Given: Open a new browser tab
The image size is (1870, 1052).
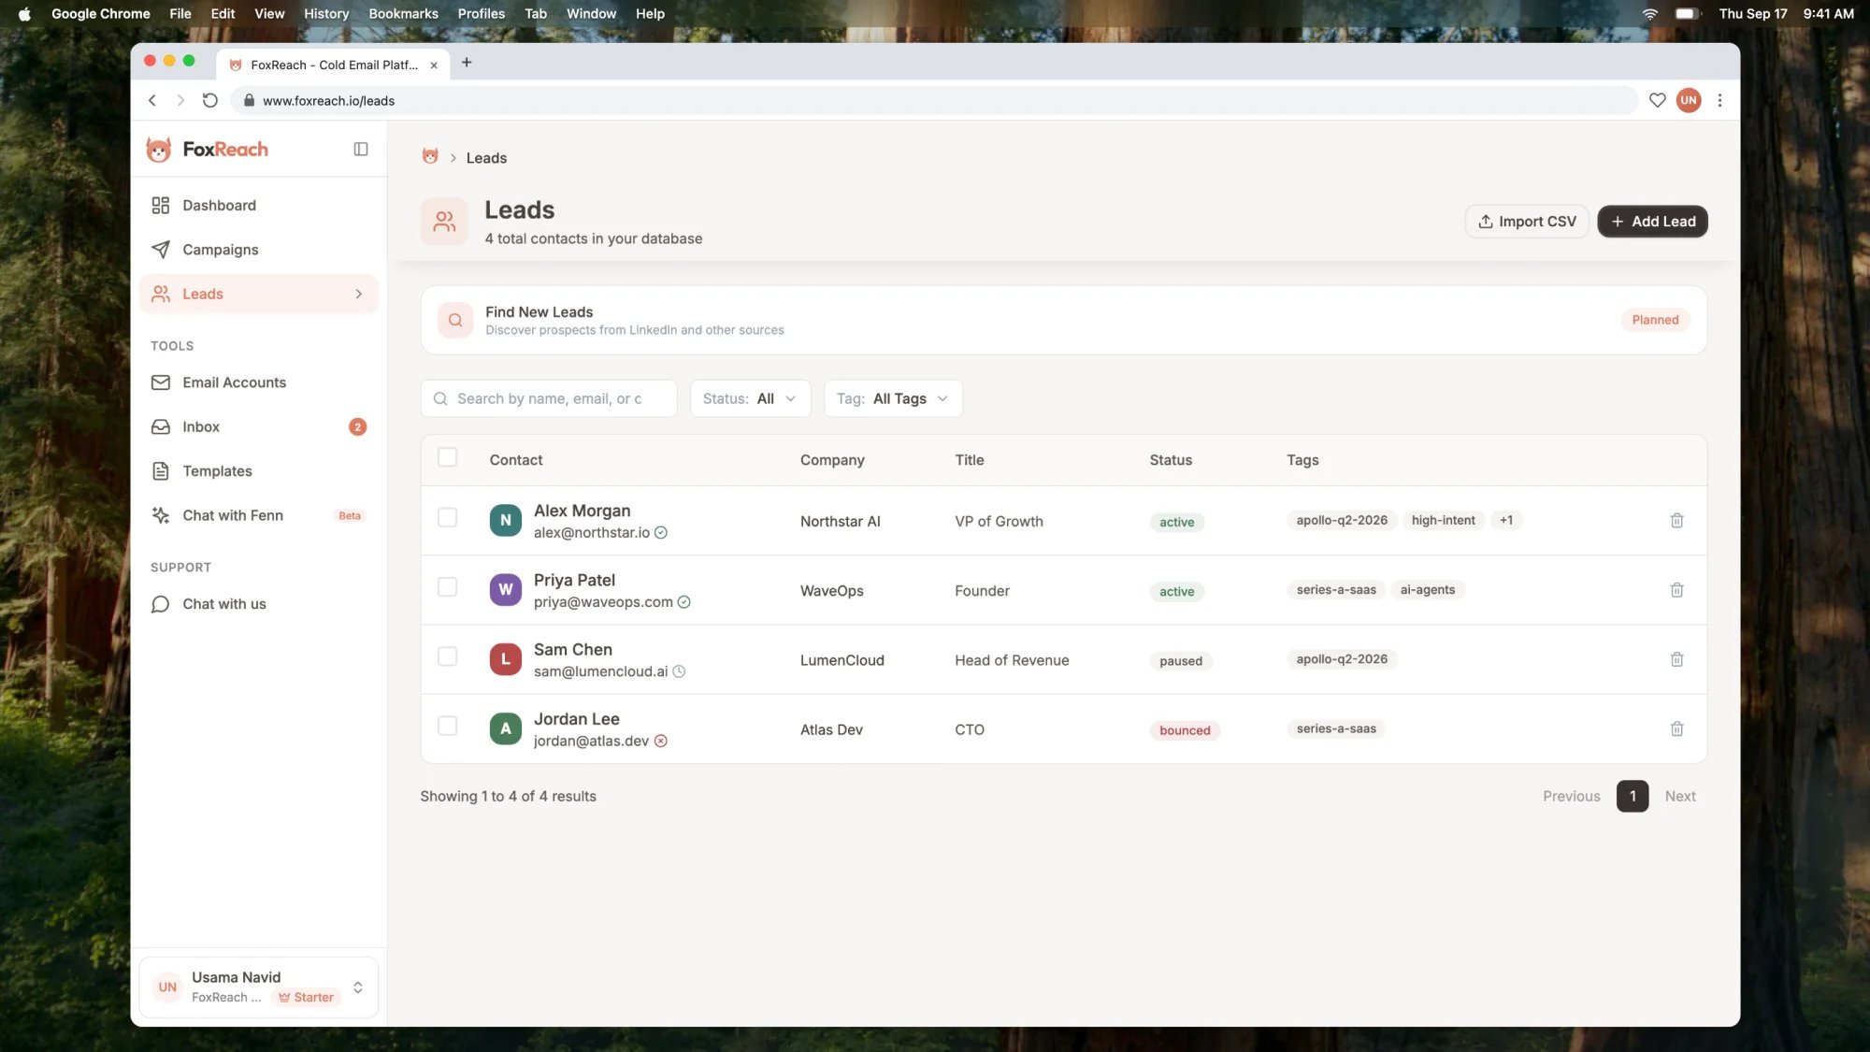Looking at the screenshot, I should (467, 63).
